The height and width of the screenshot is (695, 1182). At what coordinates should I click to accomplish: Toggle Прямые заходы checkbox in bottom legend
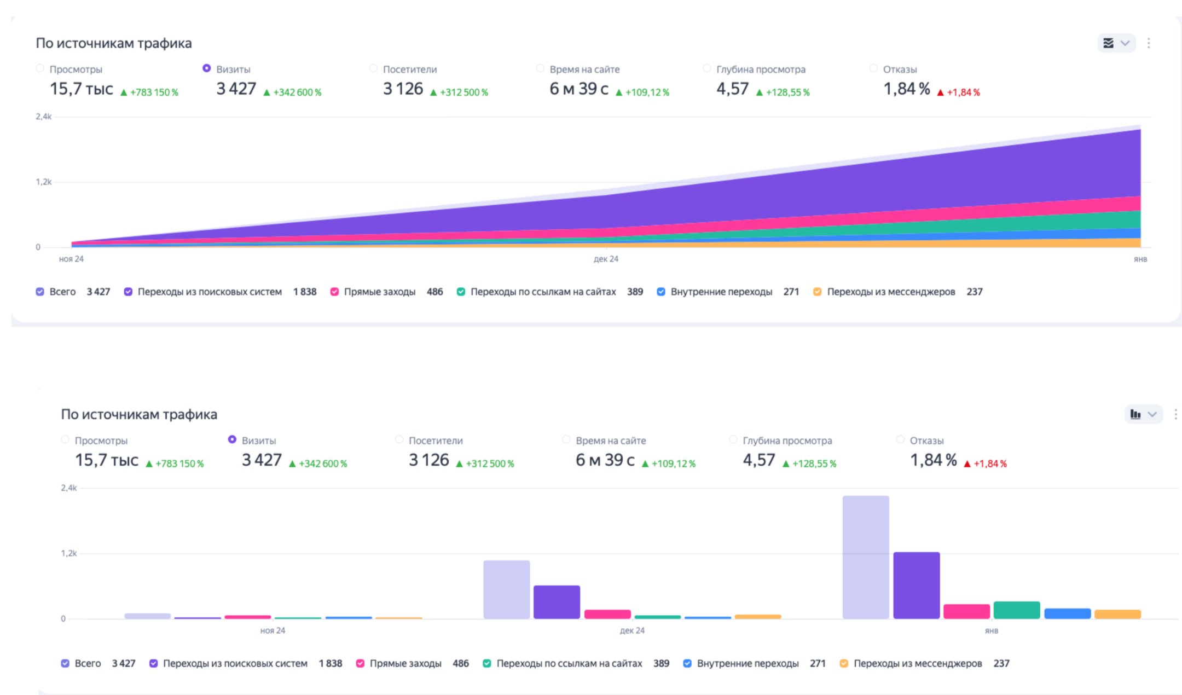click(x=360, y=663)
